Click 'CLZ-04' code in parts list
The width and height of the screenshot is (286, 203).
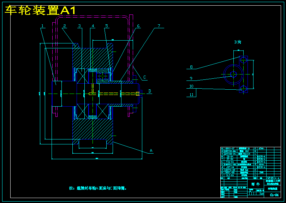click(x=230, y=175)
